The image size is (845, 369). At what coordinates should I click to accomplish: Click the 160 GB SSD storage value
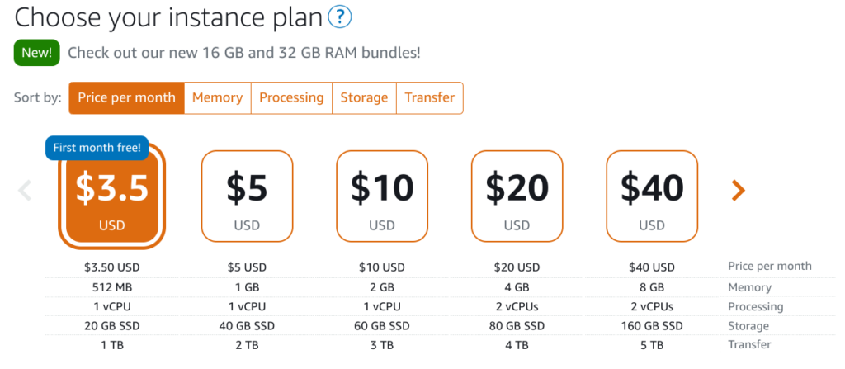click(652, 326)
